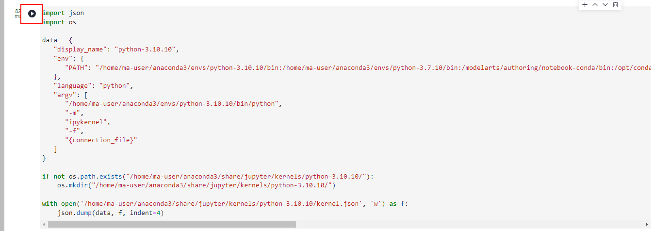Viewport: 654px width, 231px height.
Task: Click the horizontal scrollbar left arrow
Action: [44, 225]
